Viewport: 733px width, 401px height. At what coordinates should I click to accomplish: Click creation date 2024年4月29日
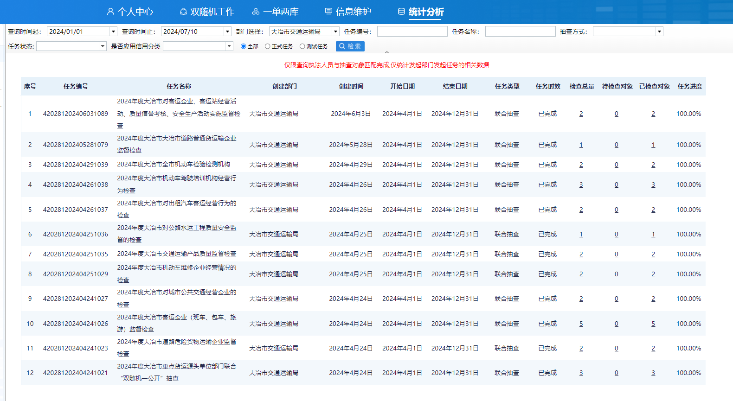pos(351,165)
